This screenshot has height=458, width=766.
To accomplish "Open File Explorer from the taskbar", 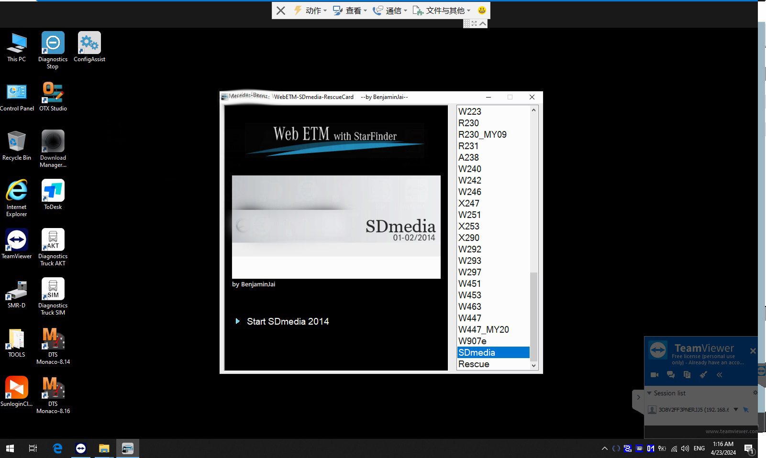I will click(x=104, y=448).
